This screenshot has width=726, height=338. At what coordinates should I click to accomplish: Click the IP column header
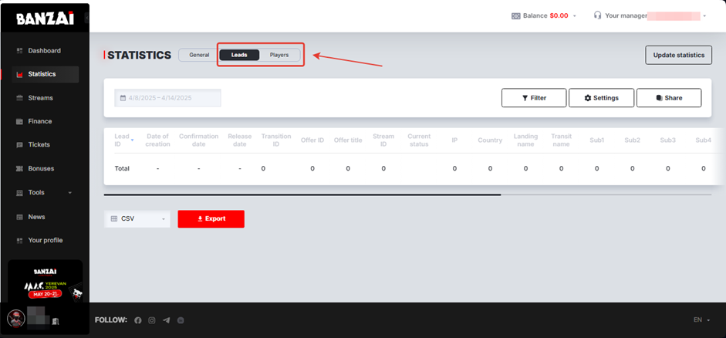click(x=454, y=140)
